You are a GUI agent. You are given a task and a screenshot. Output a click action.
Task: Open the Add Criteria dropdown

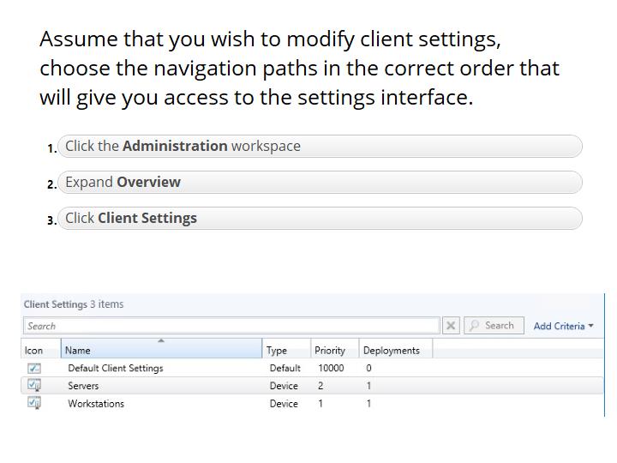(x=563, y=326)
